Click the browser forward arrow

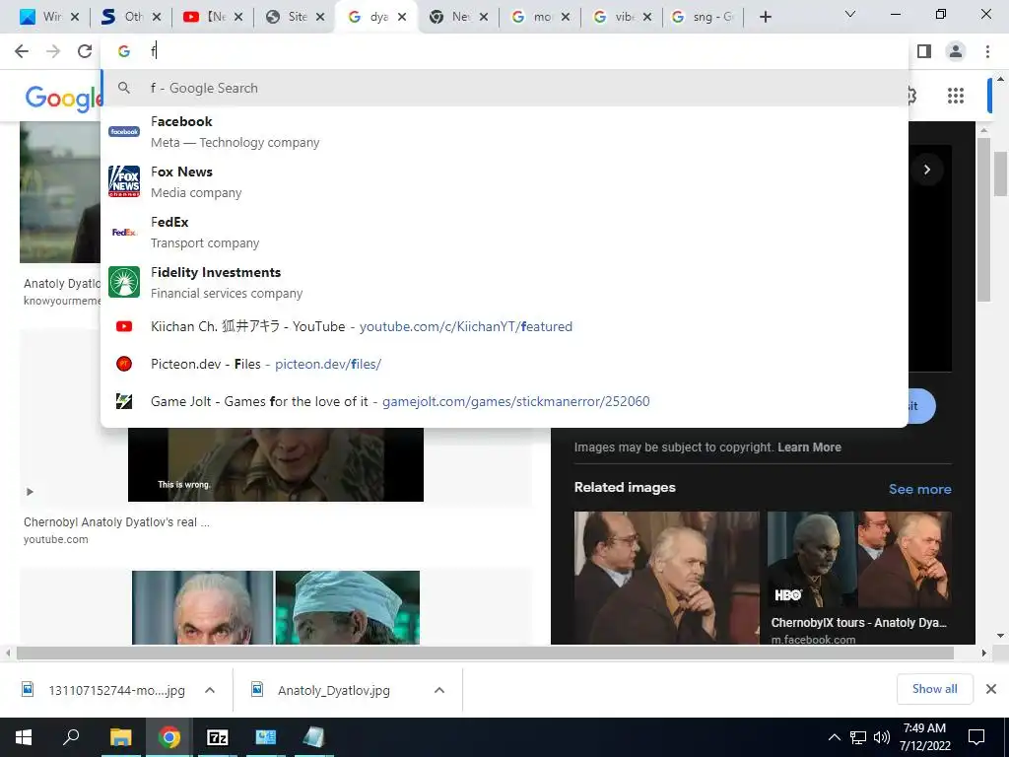tap(53, 51)
